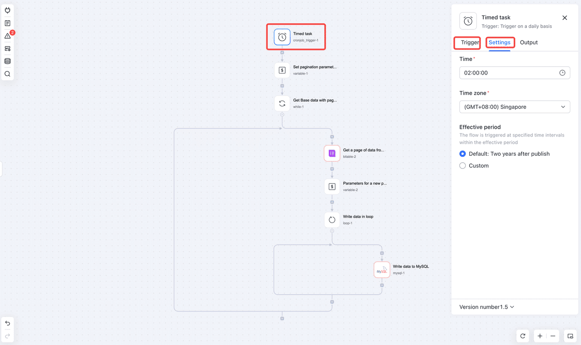Select the Set pagination parameters variable node icon
Image resolution: width=581 pixels, height=345 pixels.
282,70
